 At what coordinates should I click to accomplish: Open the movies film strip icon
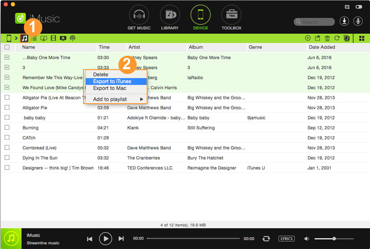[54, 38]
